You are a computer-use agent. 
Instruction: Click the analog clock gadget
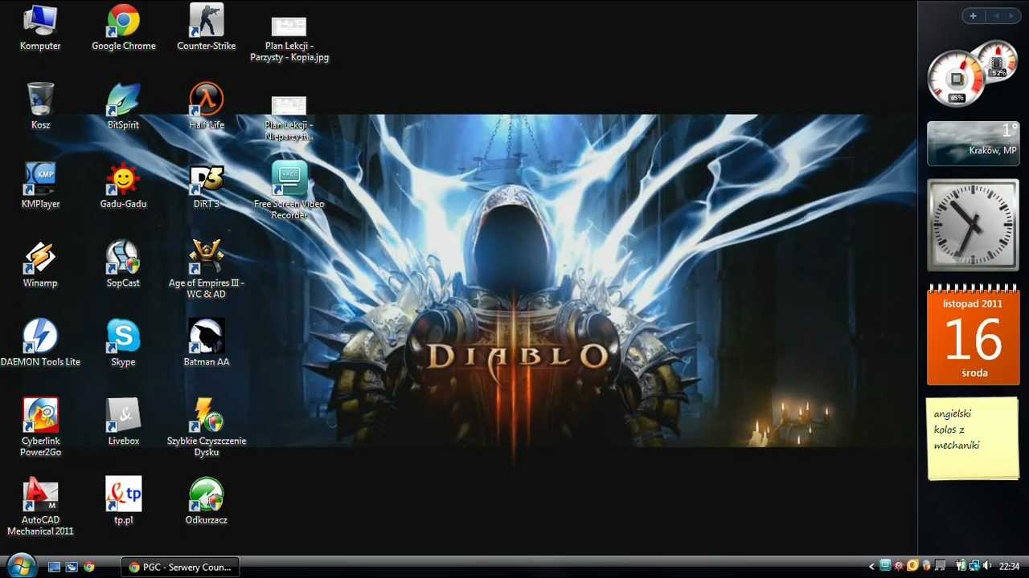973,225
